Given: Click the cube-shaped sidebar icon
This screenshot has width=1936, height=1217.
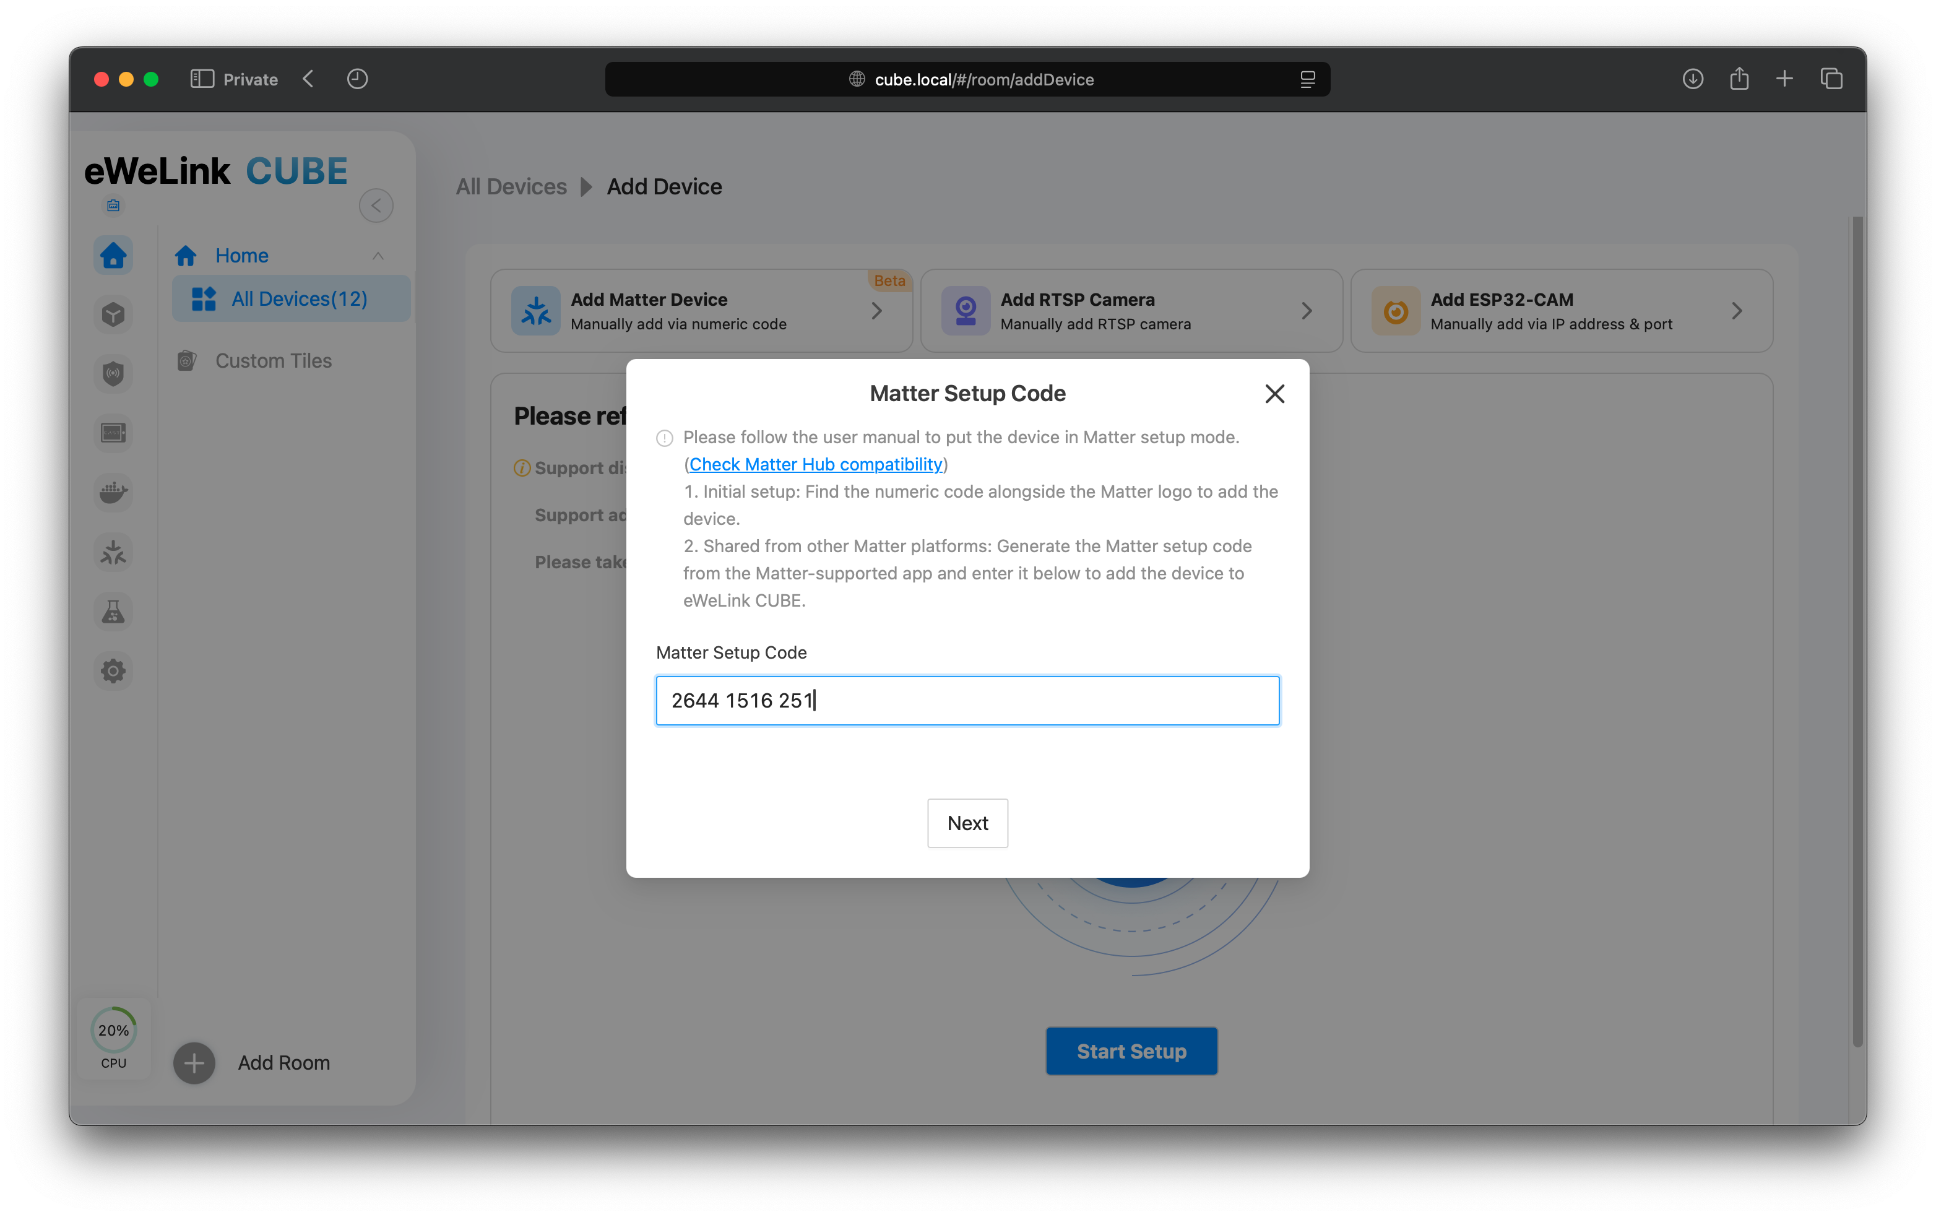Looking at the screenshot, I should click(113, 314).
